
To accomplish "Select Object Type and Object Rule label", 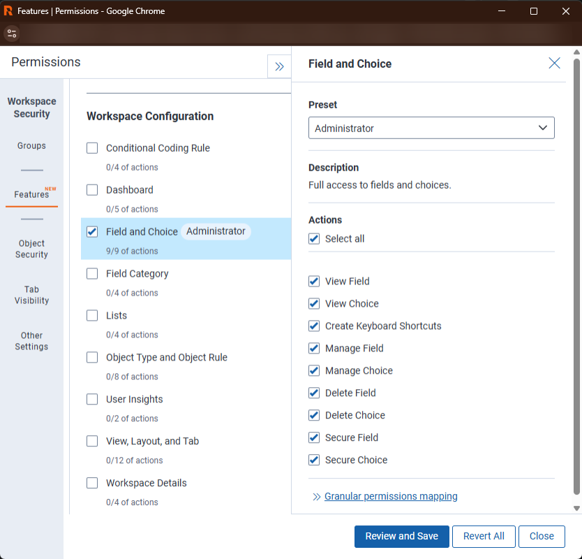I will click(x=167, y=358).
